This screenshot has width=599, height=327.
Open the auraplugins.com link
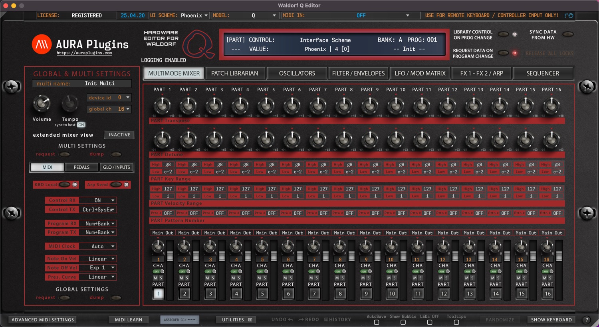tap(84, 53)
